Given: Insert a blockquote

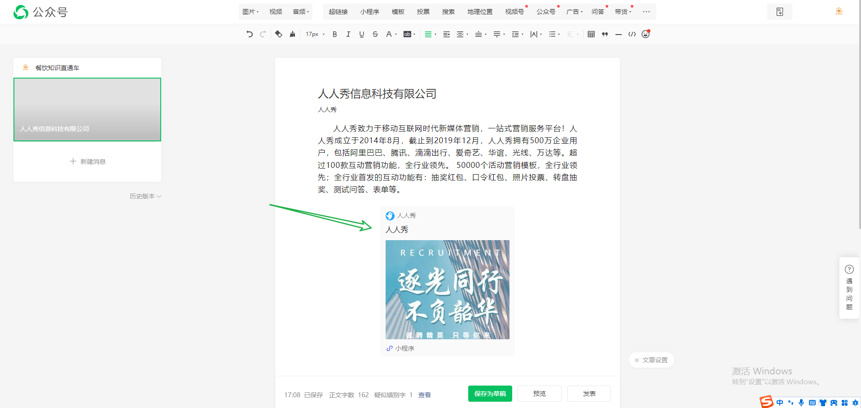Looking at the screenshot, I should [x=605, y=34].
